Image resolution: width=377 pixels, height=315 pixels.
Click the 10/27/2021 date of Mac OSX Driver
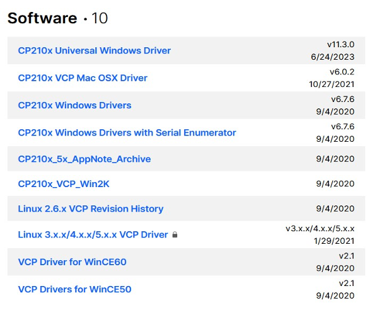(332, 84)
